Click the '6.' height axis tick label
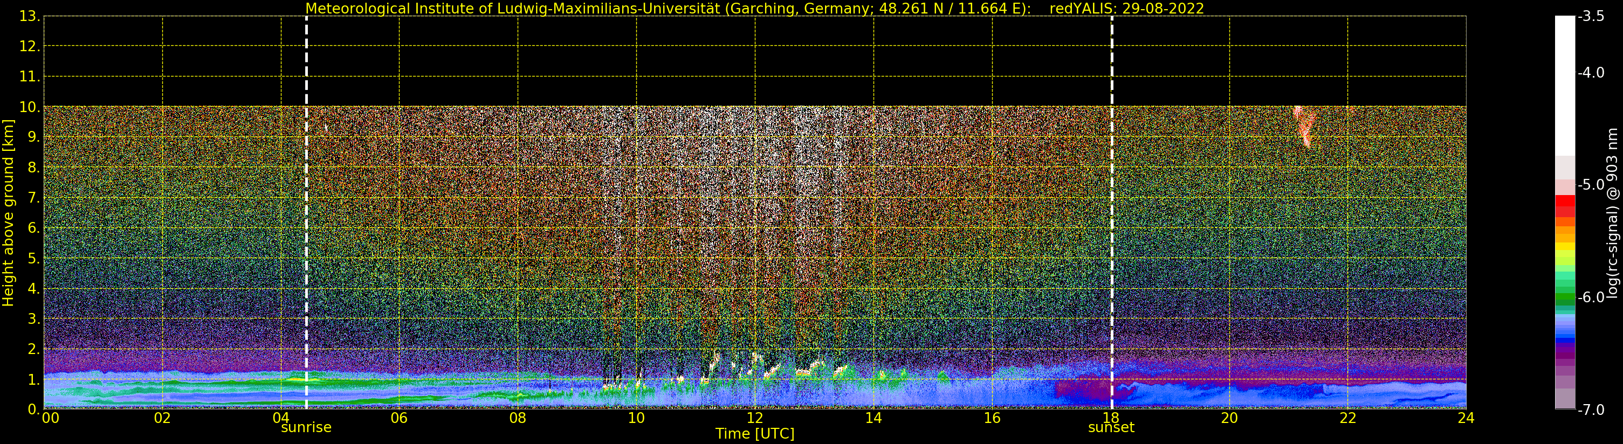 click(x=33, y=228)
